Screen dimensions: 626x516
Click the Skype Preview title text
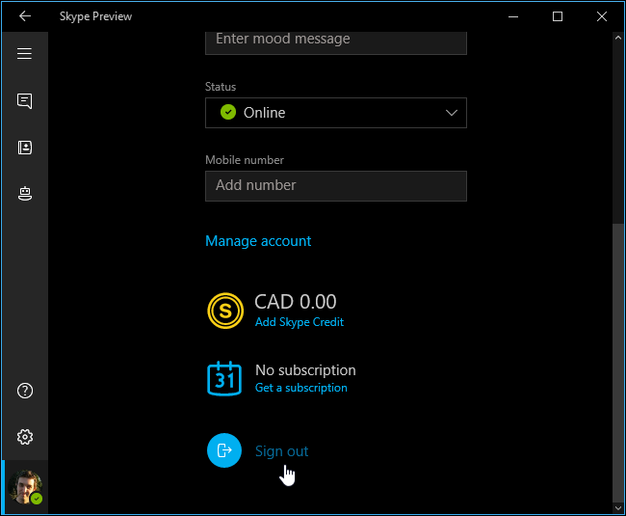(x=95, y=16)
